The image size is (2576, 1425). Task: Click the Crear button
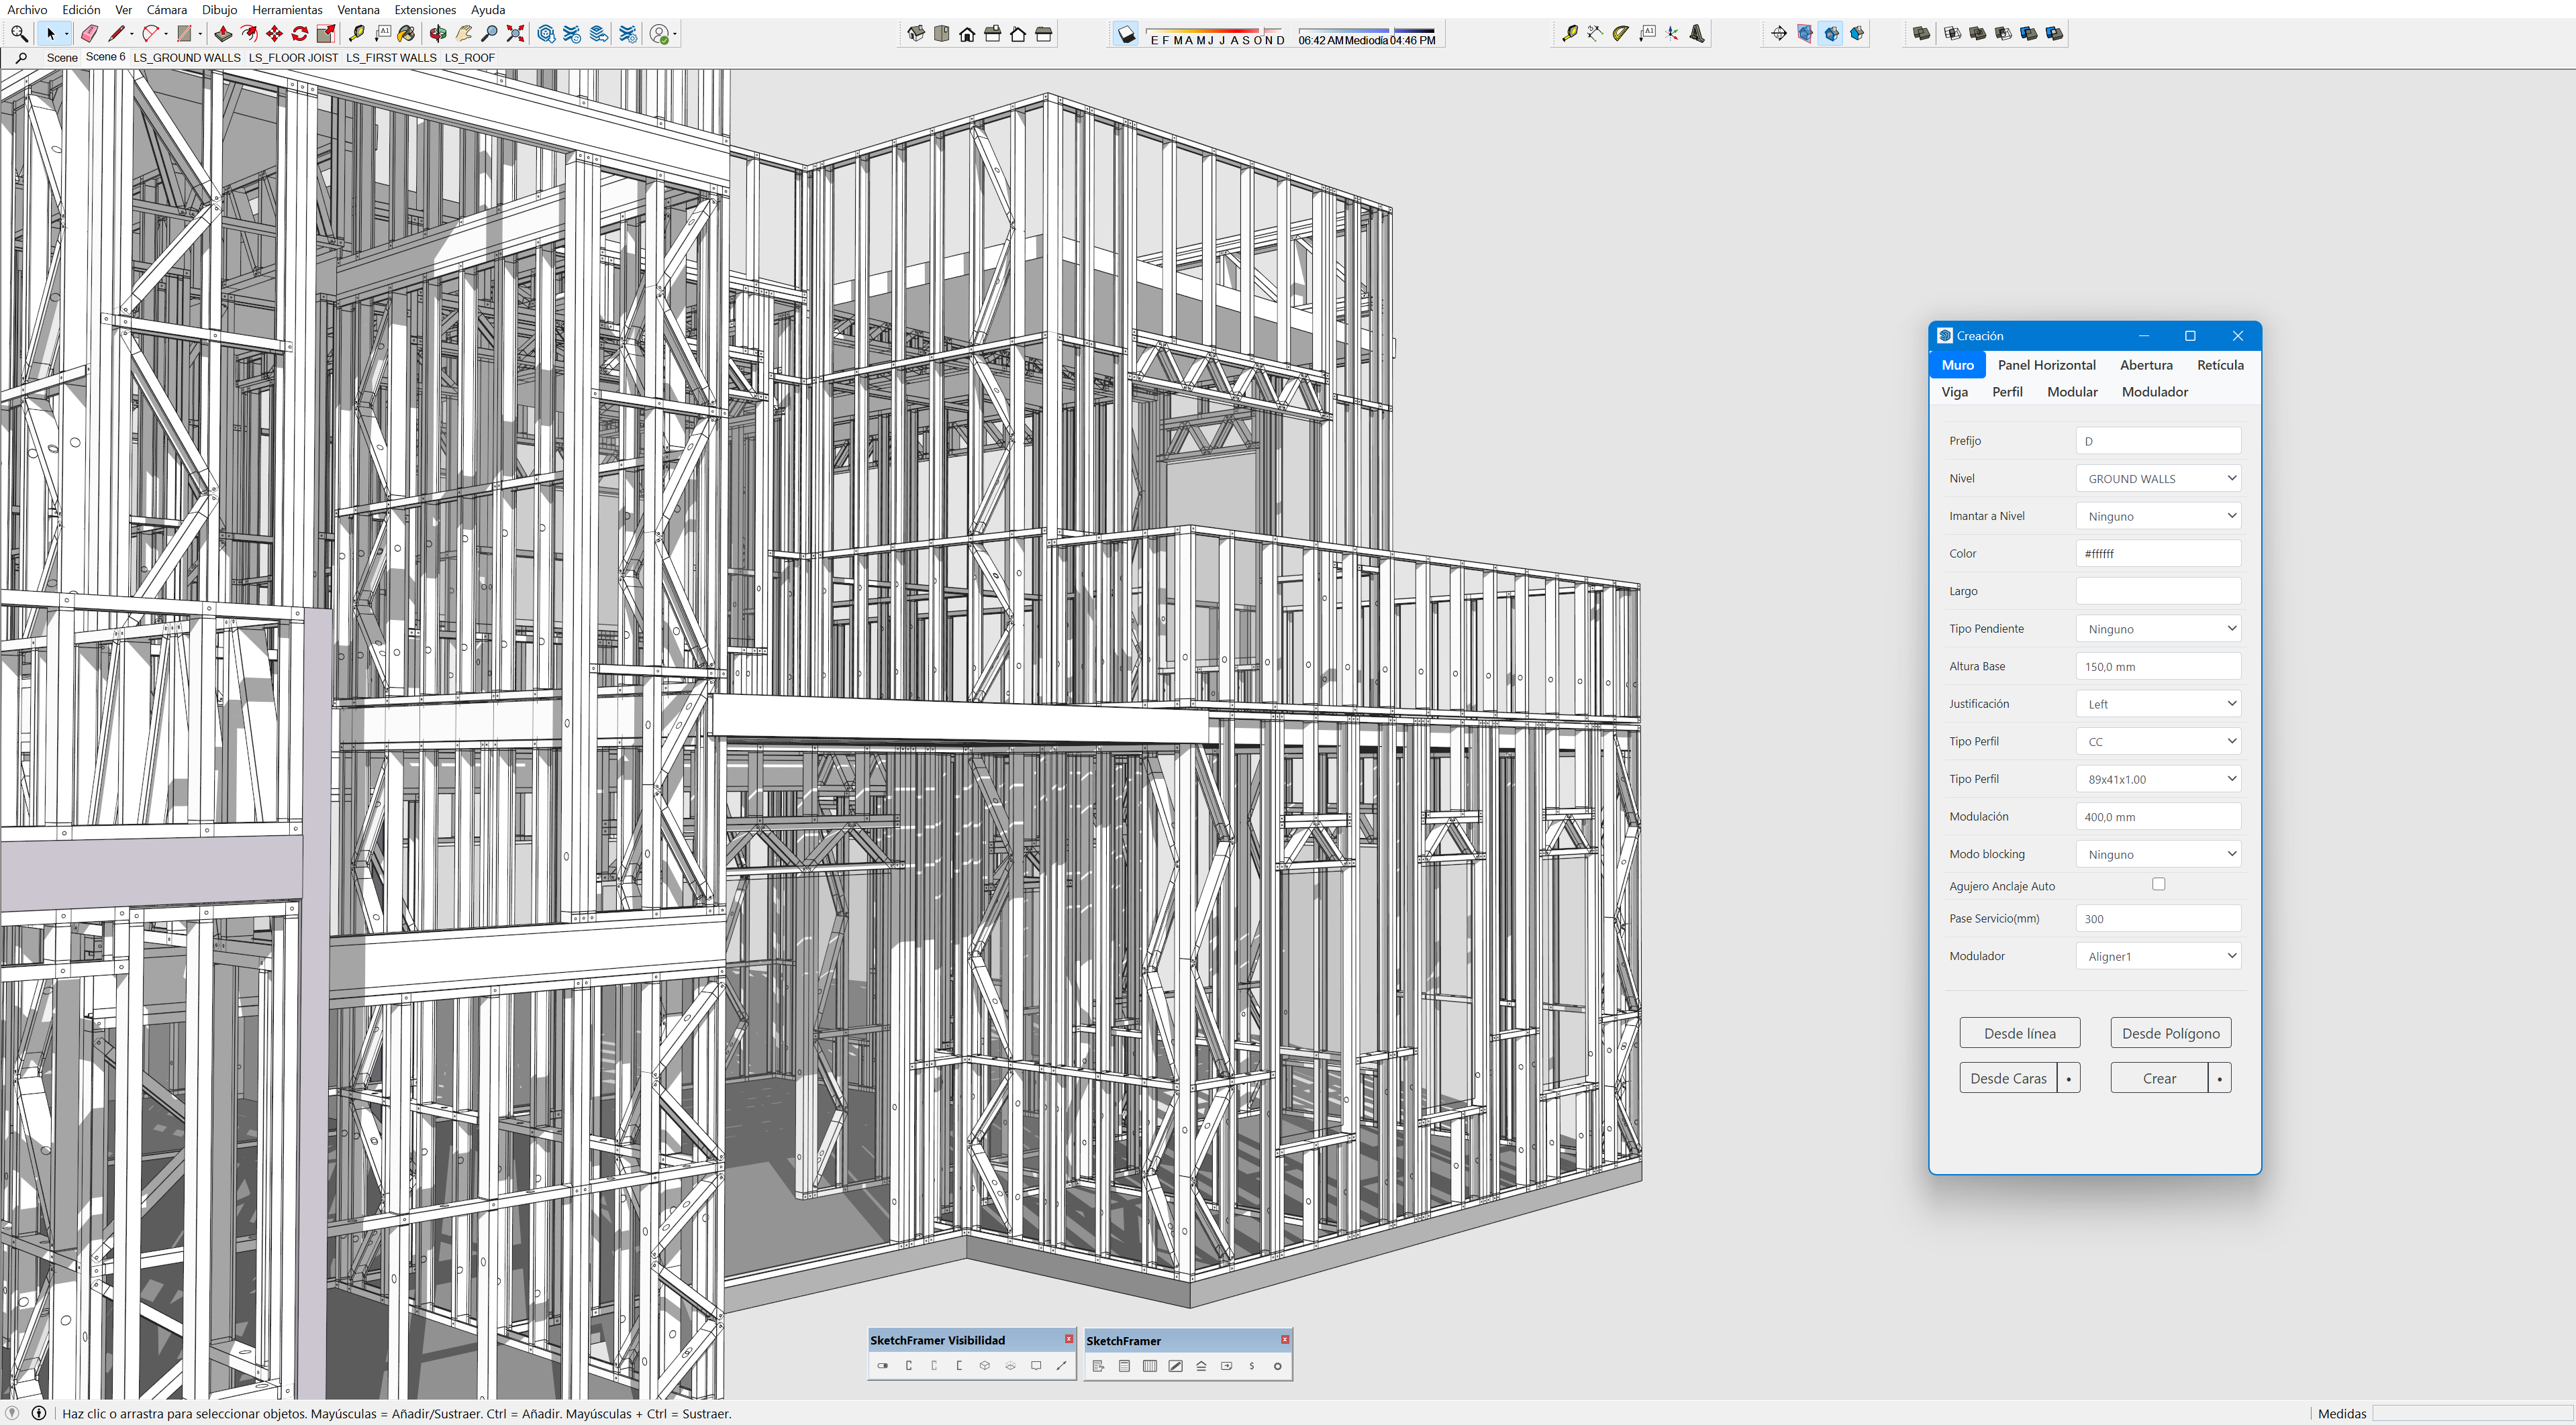(x=2158, y=1078)
